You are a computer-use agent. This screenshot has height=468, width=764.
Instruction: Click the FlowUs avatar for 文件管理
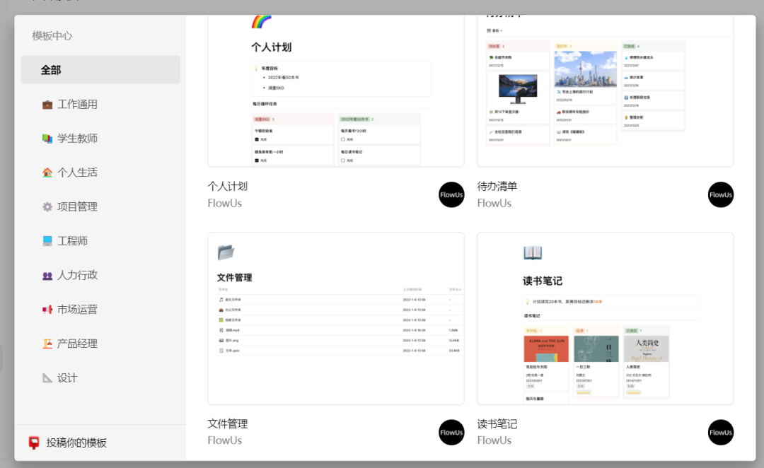(451, 433)
